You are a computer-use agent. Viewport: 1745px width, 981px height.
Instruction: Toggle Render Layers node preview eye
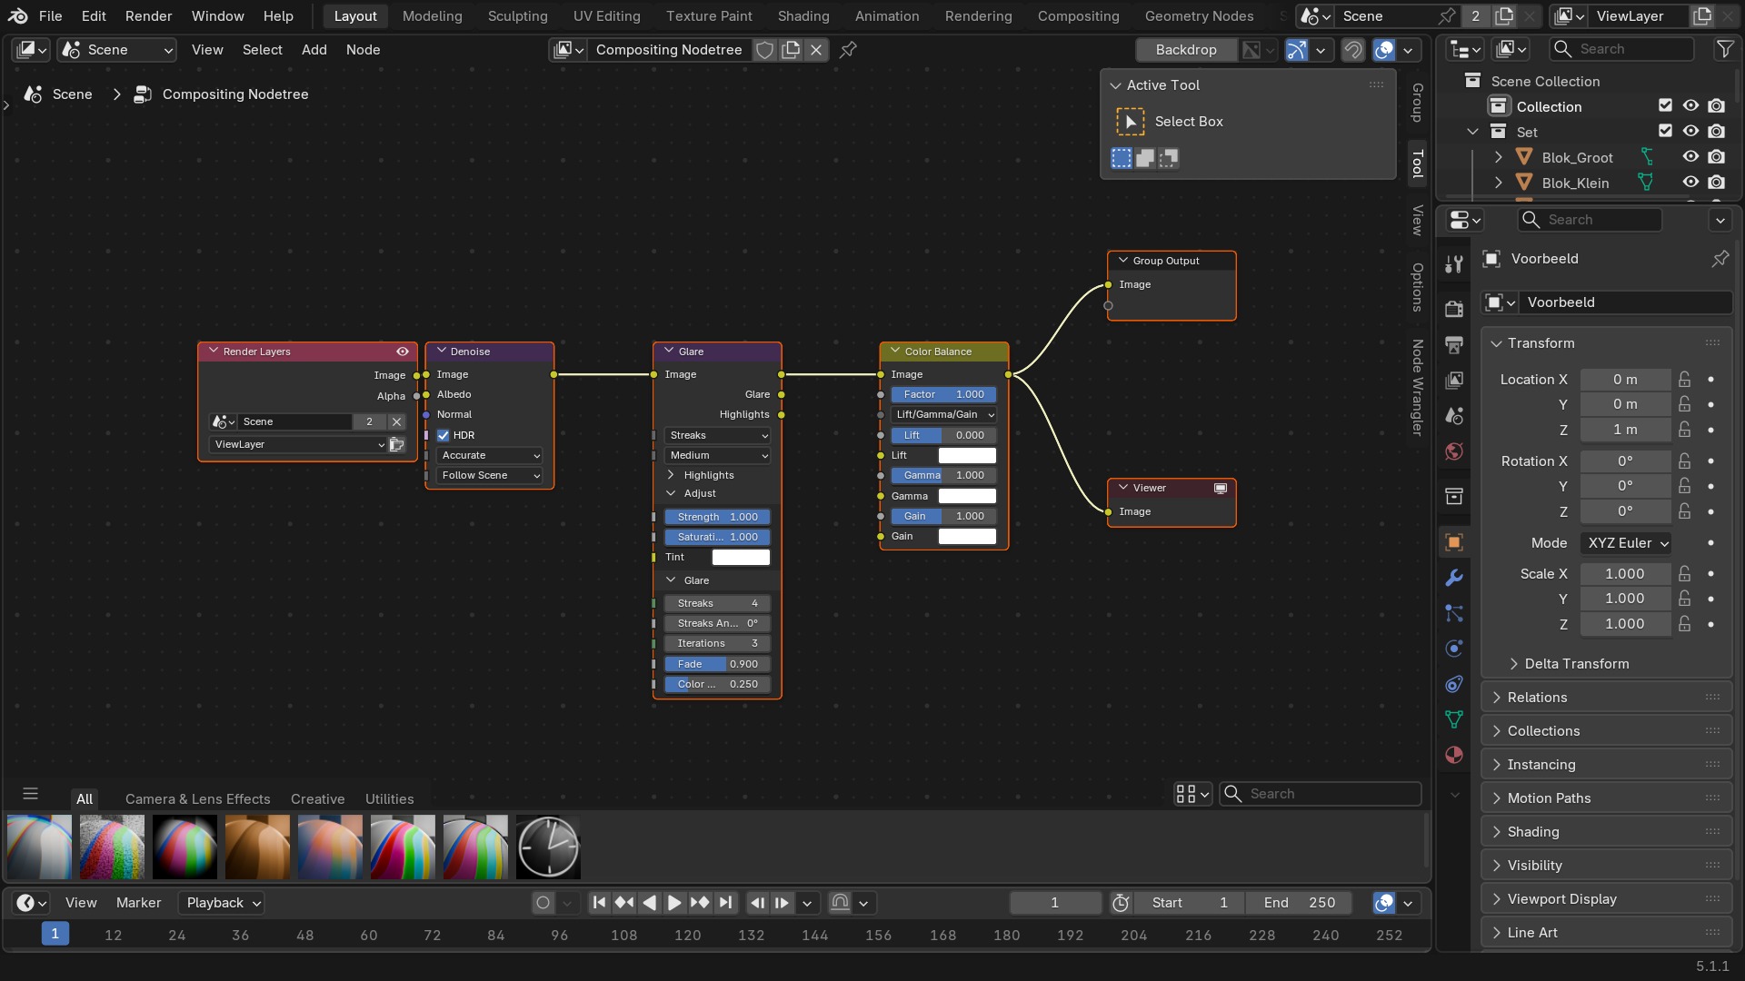tap(403, 352)
